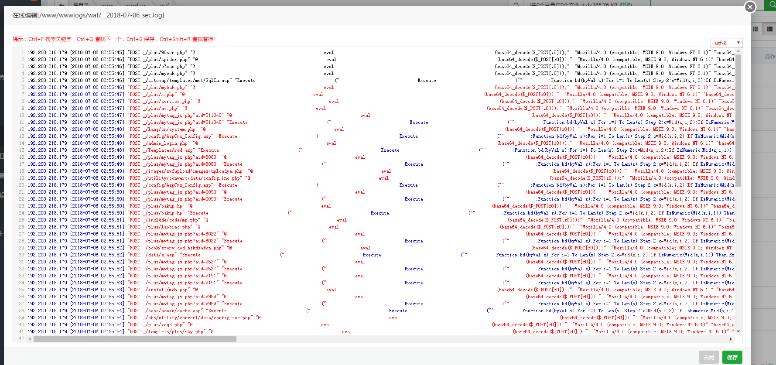
Task: Click the /admin_login.php log entry
Action: 381,143
